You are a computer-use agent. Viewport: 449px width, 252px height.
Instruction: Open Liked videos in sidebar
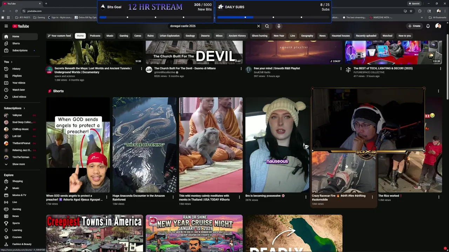pyautogui.click(x=20, y=97)
